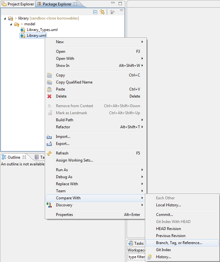Click the Collapse All icon in Package Explorer
Viewport: 220px width, 262px height.
95,12
